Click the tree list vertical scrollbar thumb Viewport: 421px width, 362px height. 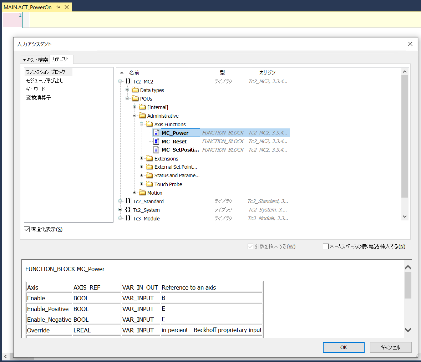coord(405,136)
